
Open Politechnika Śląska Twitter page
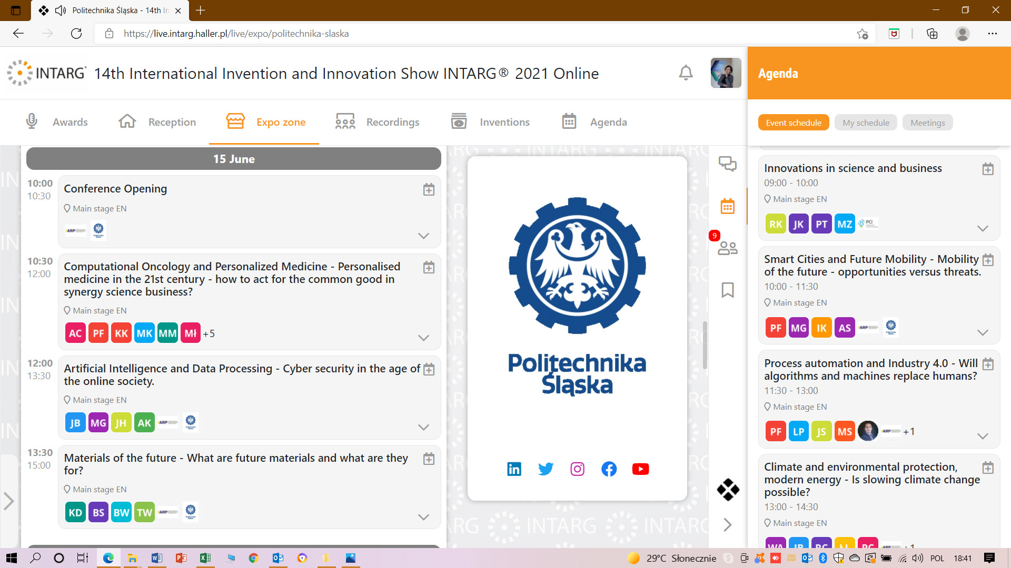click(546, 469)
